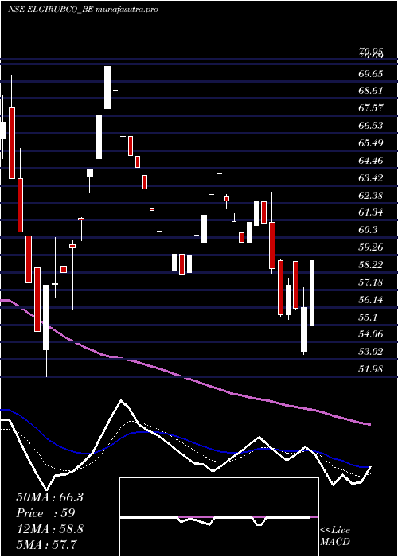The height and width of the screenshot is (557, 398).
Task: Select the 65.49 price axis label
Action: pyautogui.click(x=373, y=143)
